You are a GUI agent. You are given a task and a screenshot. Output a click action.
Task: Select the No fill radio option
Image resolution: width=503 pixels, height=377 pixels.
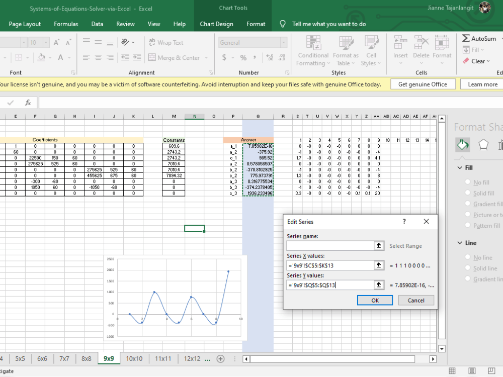(x=467, y=182)
